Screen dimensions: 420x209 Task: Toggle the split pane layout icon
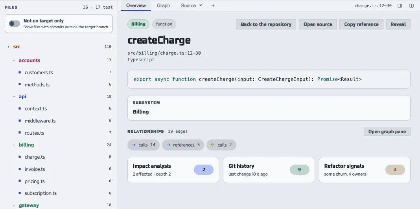coord(411,5)
